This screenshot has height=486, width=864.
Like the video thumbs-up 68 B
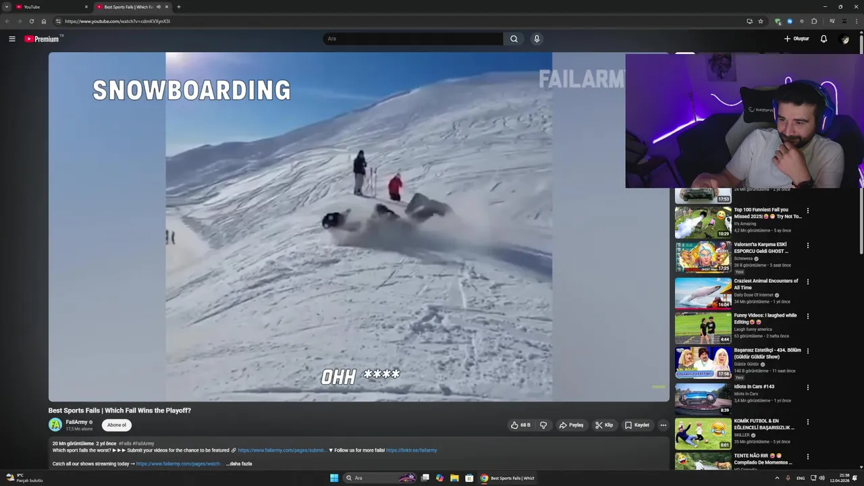click(520, 425)
